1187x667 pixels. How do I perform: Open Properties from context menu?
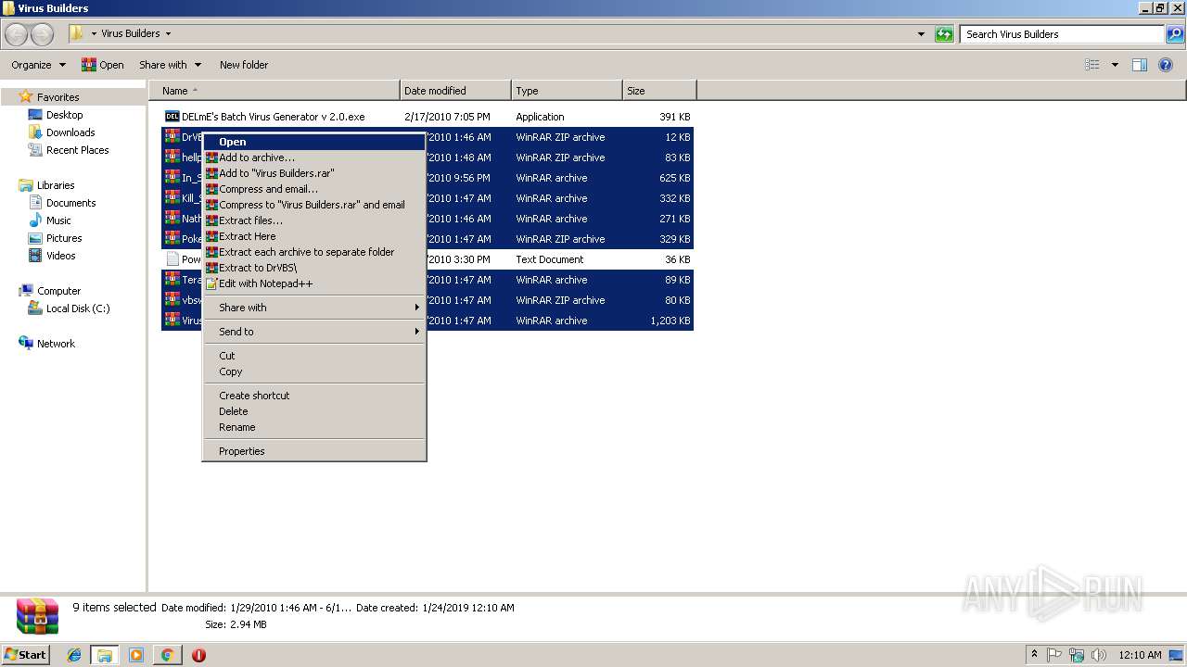click(314, 451)
